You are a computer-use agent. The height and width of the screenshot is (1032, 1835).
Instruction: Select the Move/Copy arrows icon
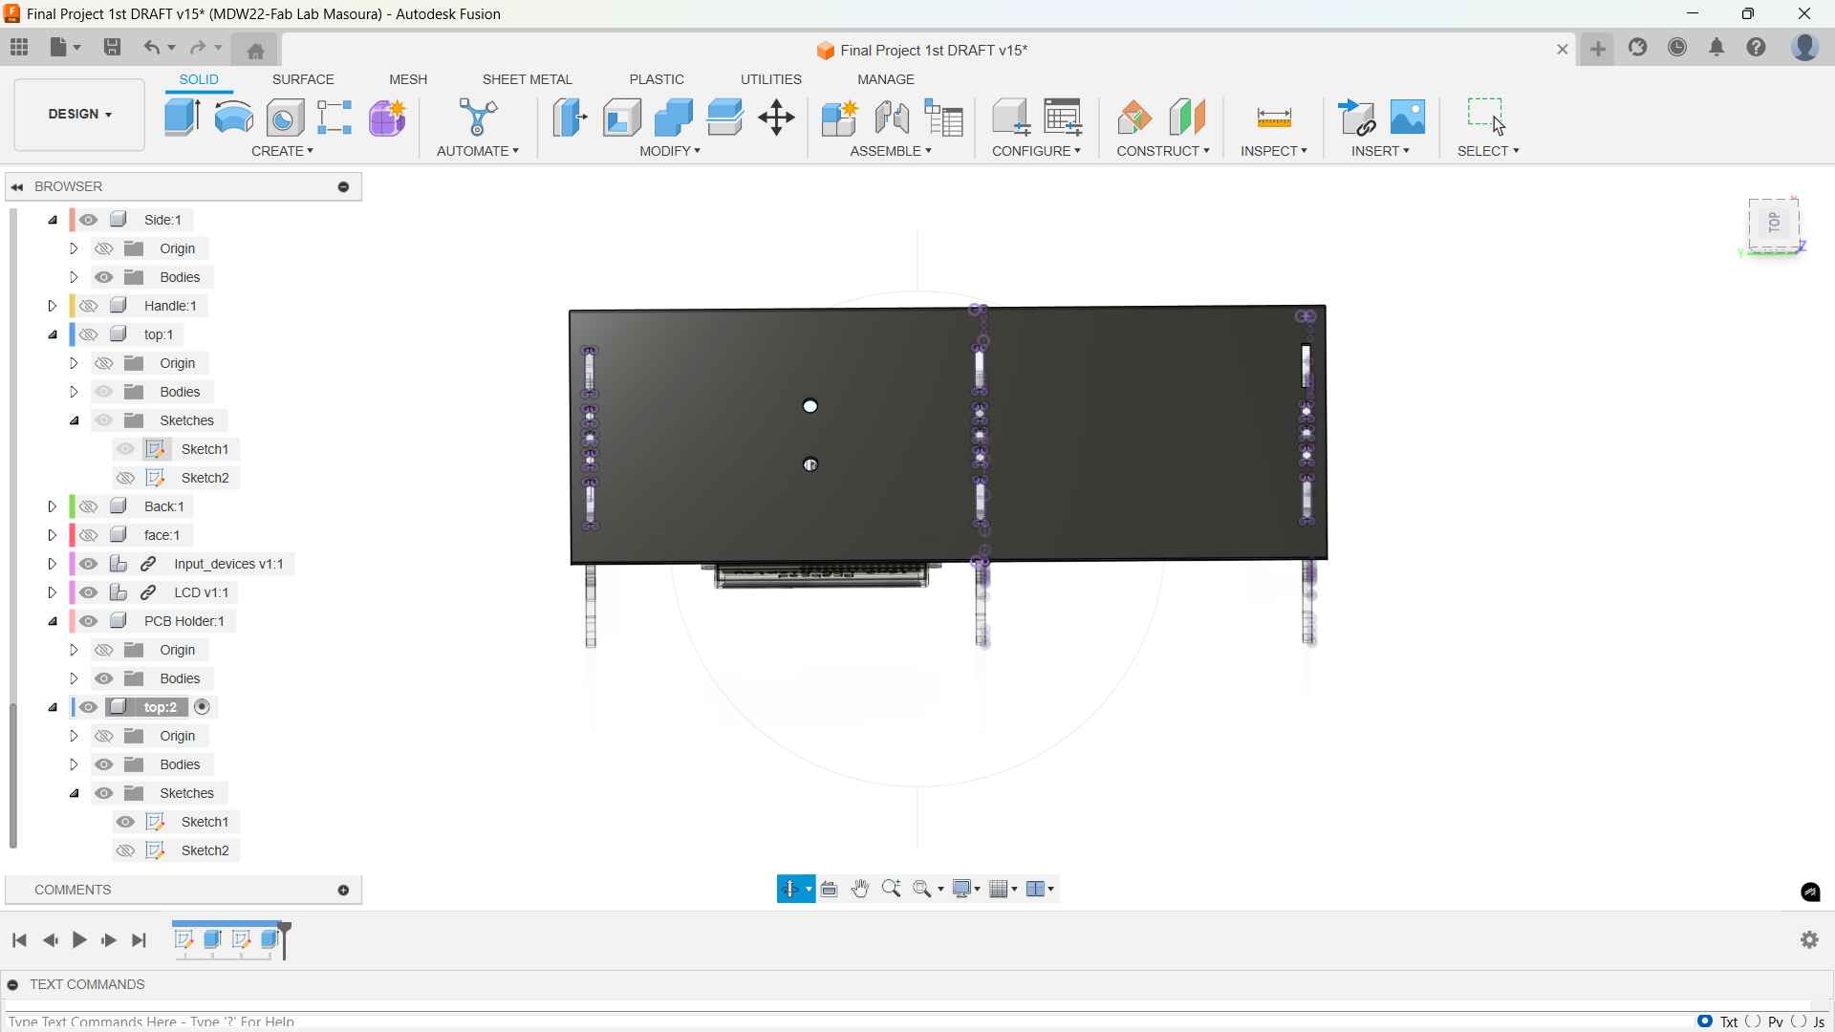coord(777,118)
